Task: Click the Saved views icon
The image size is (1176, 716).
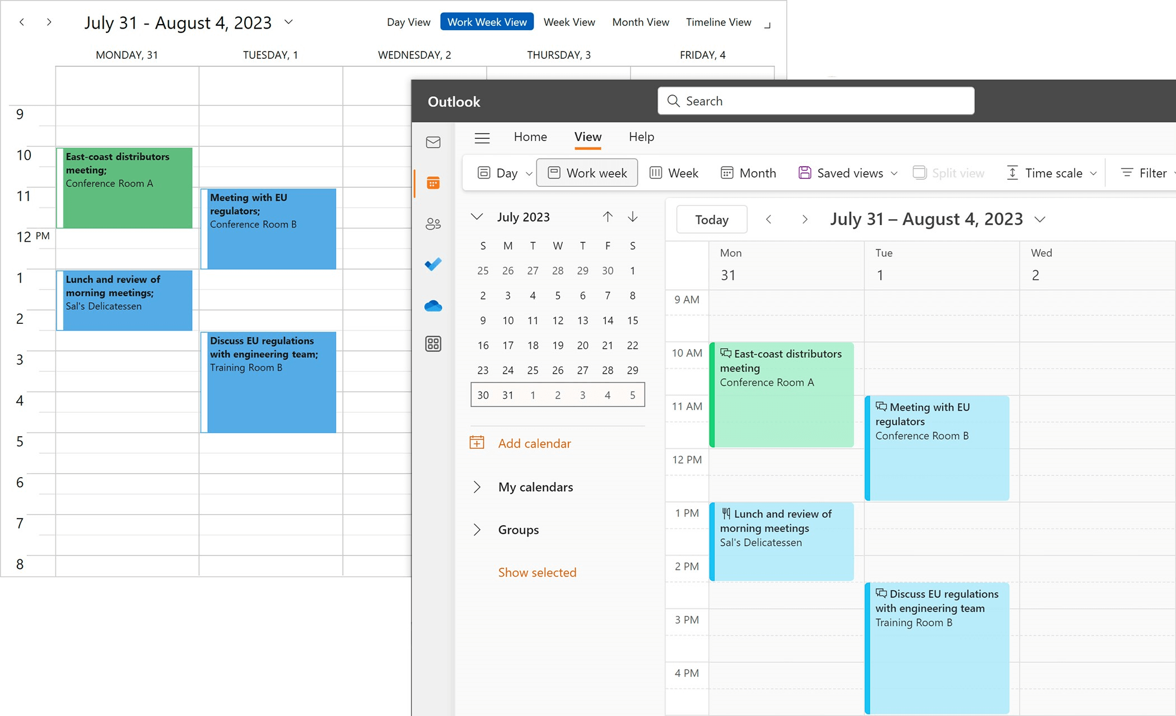Action: coord(805,173)
